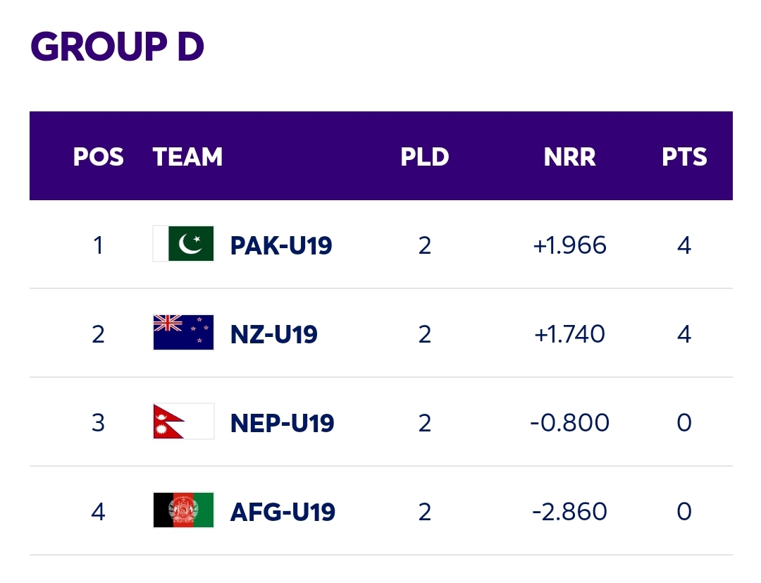Click New Zealand's +1.740 net run rate

tap(569, 334)
